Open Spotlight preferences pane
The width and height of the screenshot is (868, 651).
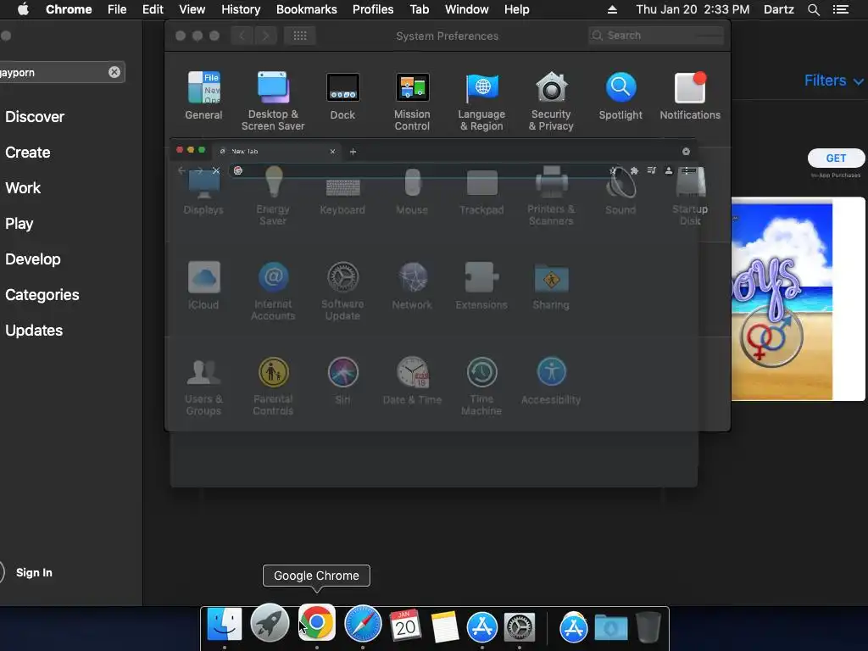(x=620, y=95)
